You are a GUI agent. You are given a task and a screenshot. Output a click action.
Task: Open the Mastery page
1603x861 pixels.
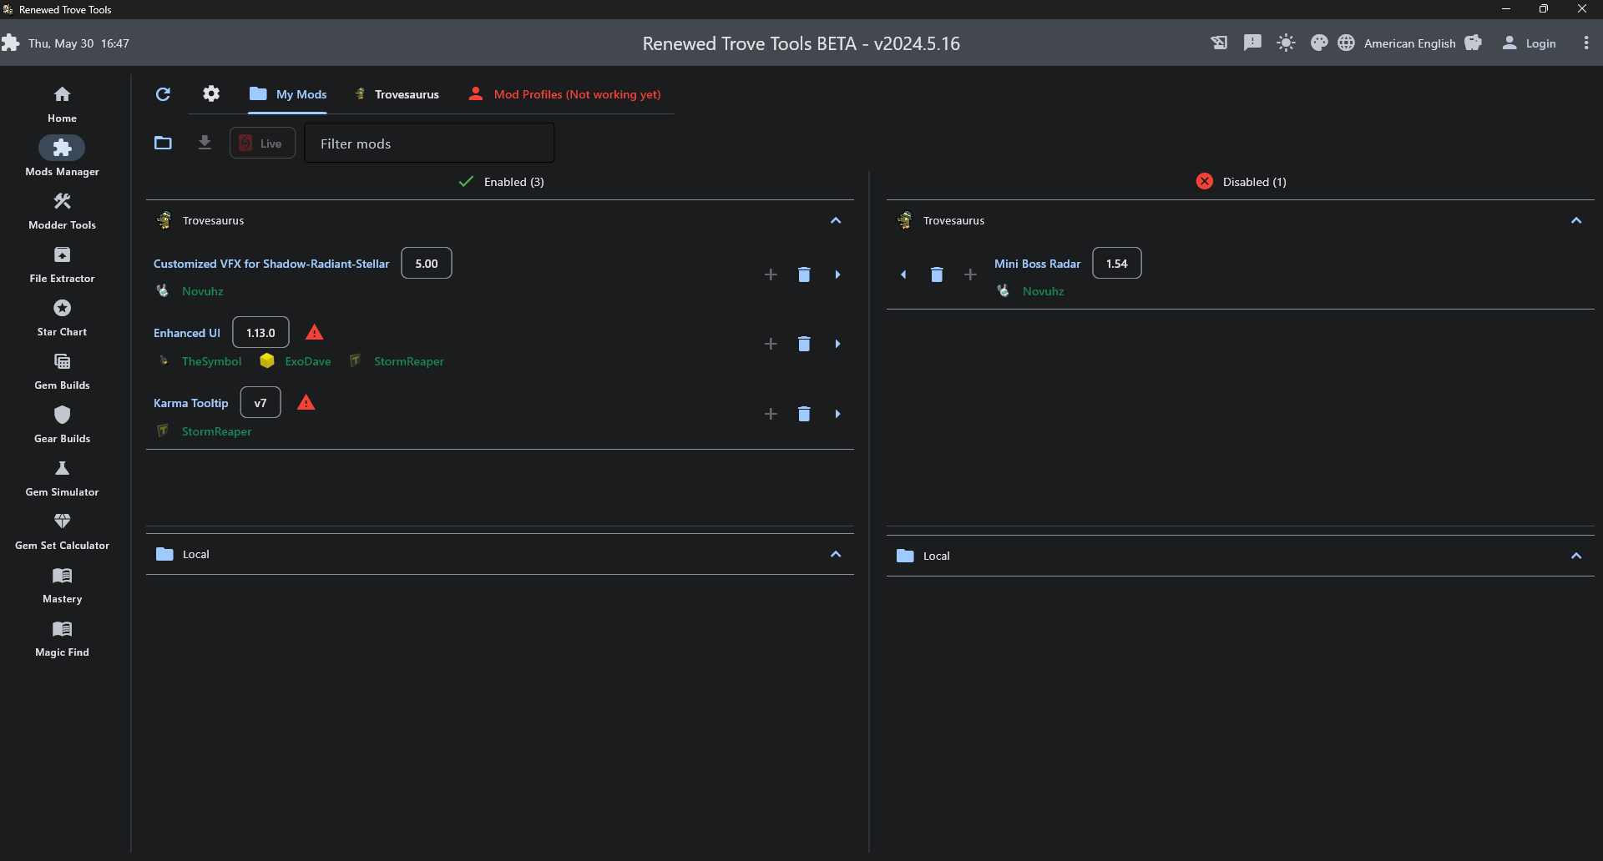coord(62,585)
